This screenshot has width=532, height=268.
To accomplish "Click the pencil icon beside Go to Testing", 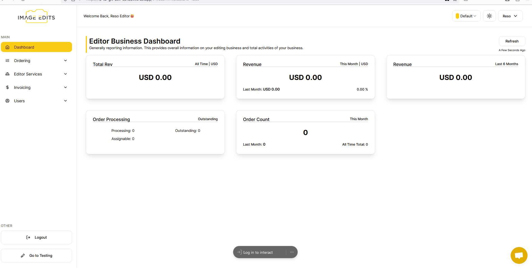I will pyautogui.click(x=23, y=255).
